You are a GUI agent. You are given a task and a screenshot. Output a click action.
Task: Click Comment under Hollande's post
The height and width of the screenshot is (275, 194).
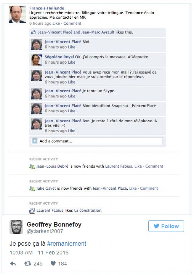(x=72, y=23)
